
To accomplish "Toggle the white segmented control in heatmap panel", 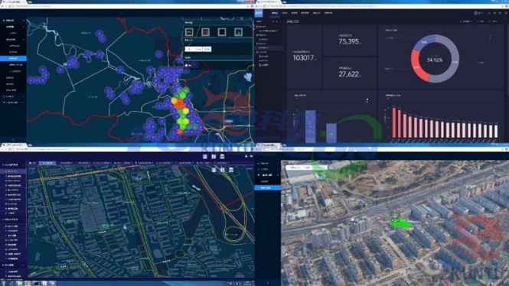I will [198, 49].
